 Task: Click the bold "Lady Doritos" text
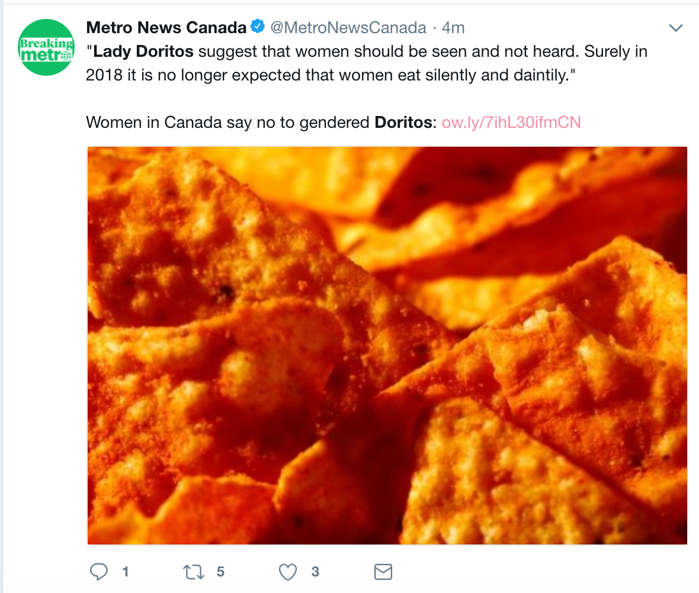143,51
